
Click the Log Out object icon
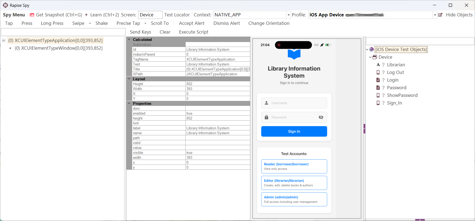click(378, 72)
